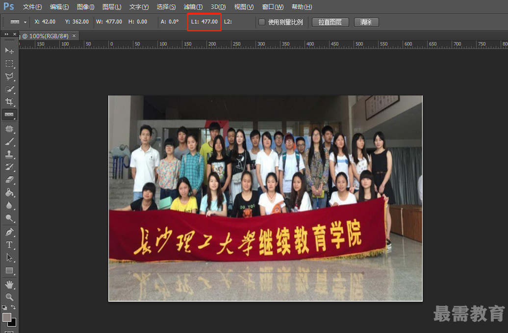This screenshot has height=333, width=508.
Task: Select the Clone Stamp tool
Action: (9, 154)
